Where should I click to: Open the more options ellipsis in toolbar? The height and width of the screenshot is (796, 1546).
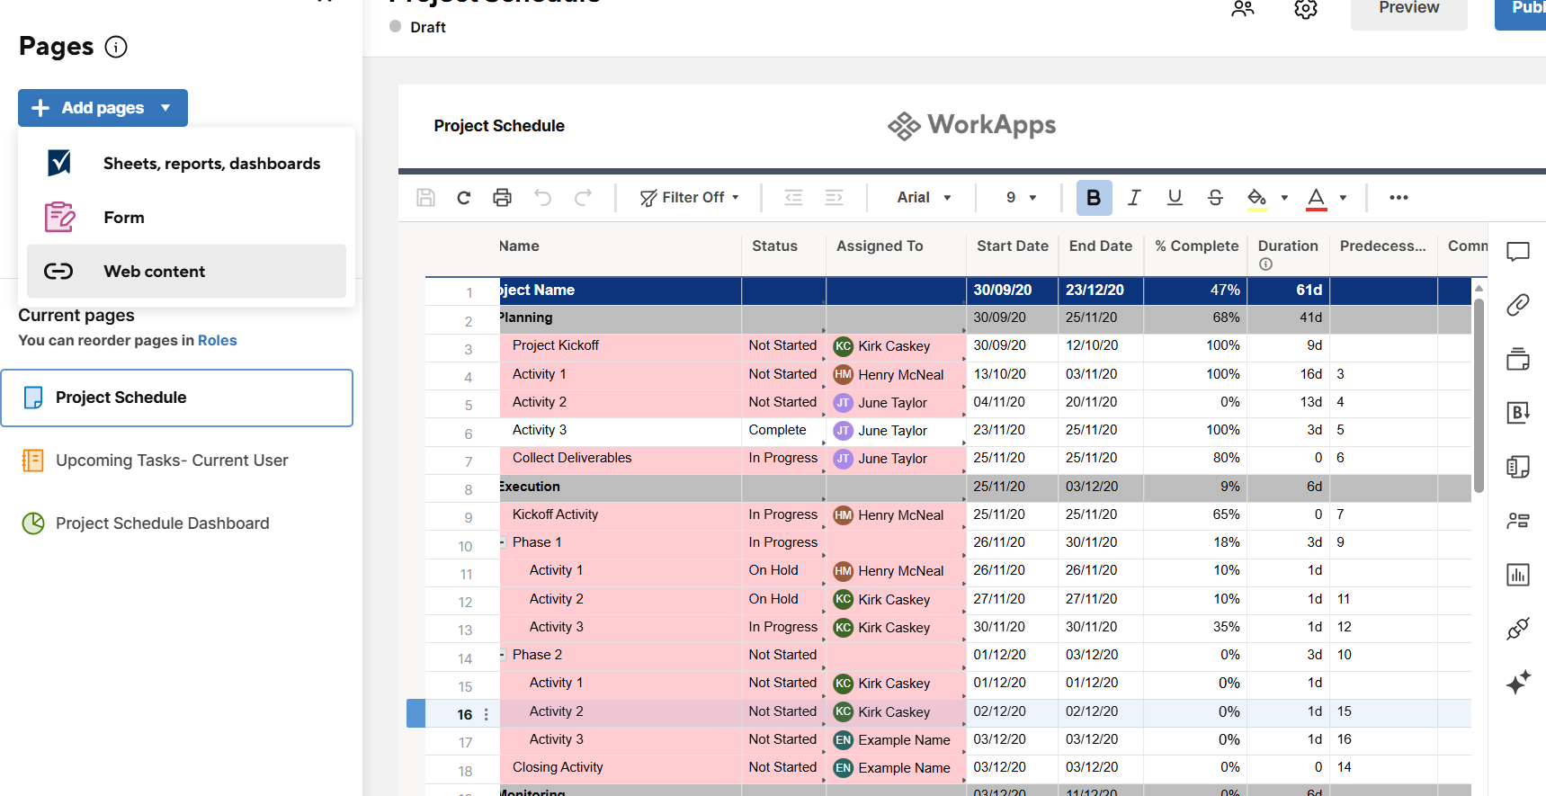point(1399,198)
